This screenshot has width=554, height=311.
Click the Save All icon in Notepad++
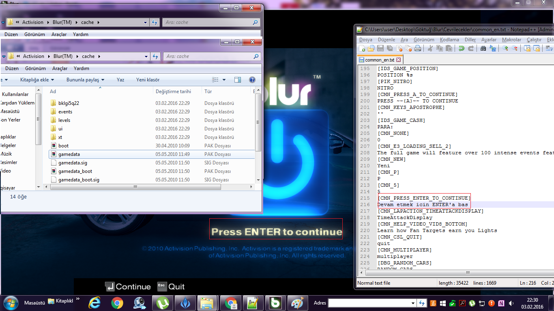[390, 48]
